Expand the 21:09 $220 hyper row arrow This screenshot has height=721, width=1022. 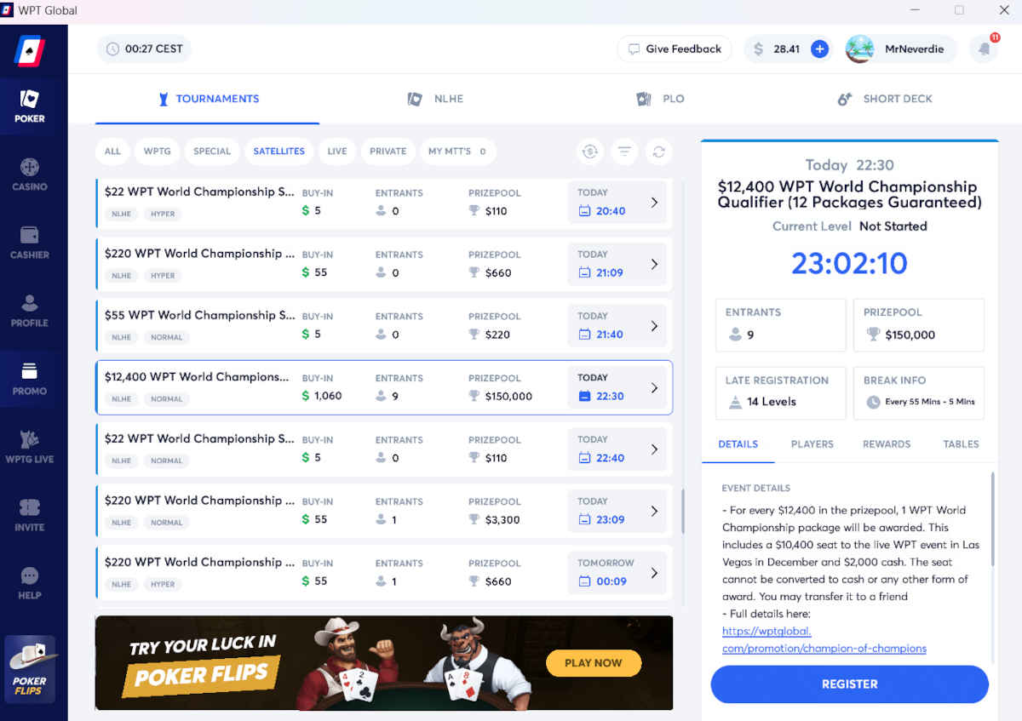(654, 264)
